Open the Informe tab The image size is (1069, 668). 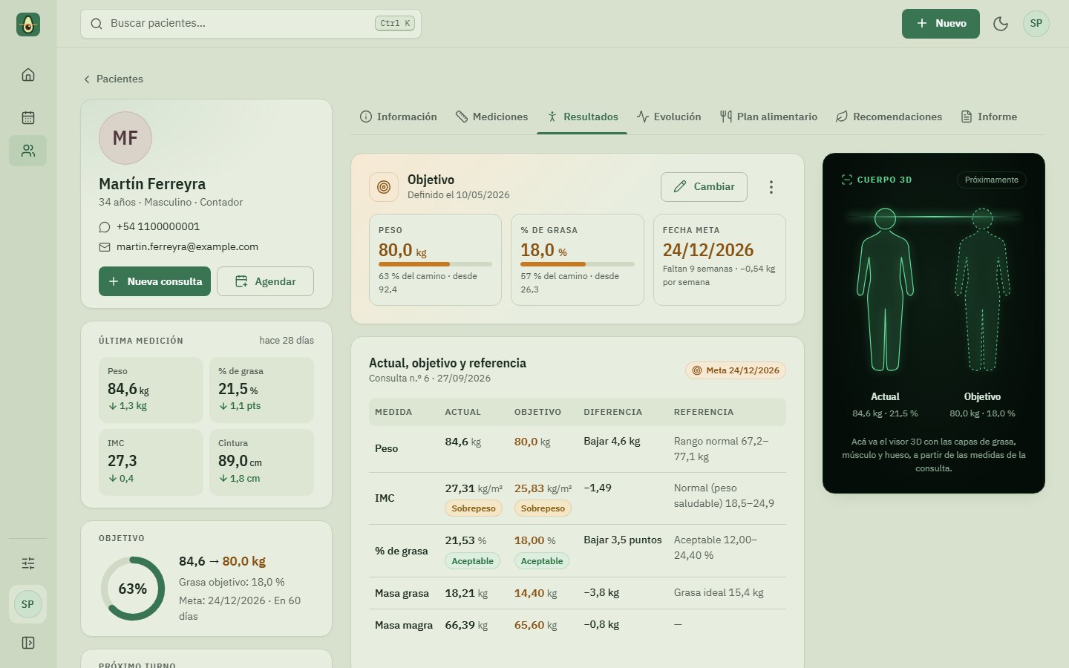pos(989,117)
